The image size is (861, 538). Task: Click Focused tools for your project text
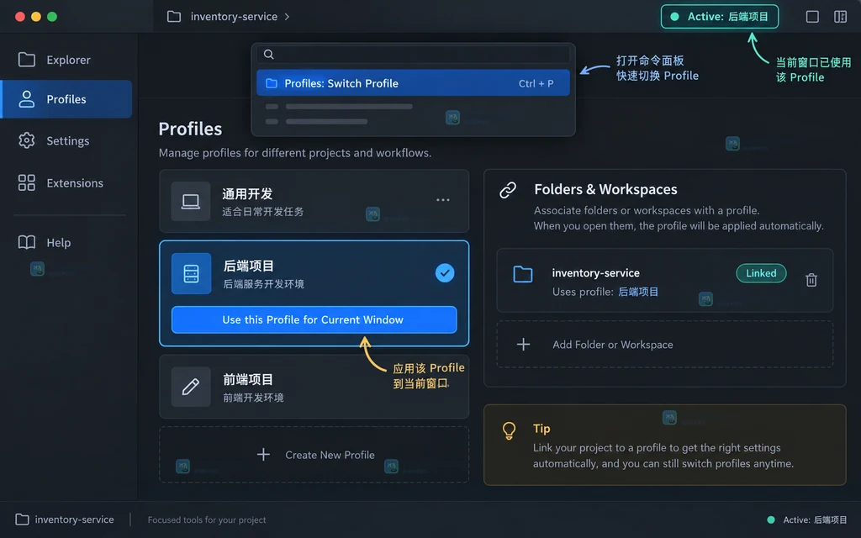(x=207, y=520)
